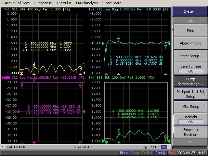Click marker 1 on the Tr2 S21 trace
The width and height of the screenshot is (208, 156).
[x=106, y=51]
